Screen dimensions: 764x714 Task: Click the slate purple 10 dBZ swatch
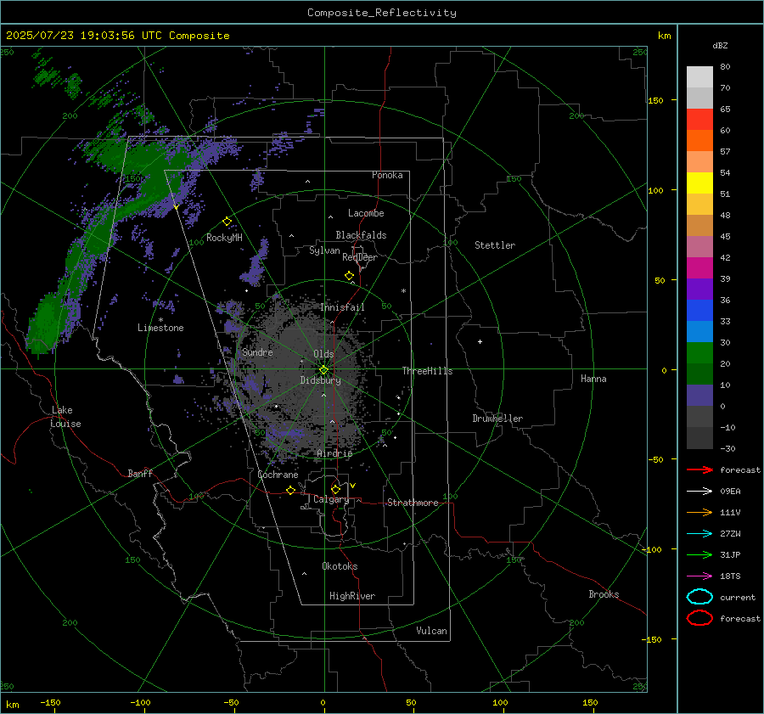[699, 396]
